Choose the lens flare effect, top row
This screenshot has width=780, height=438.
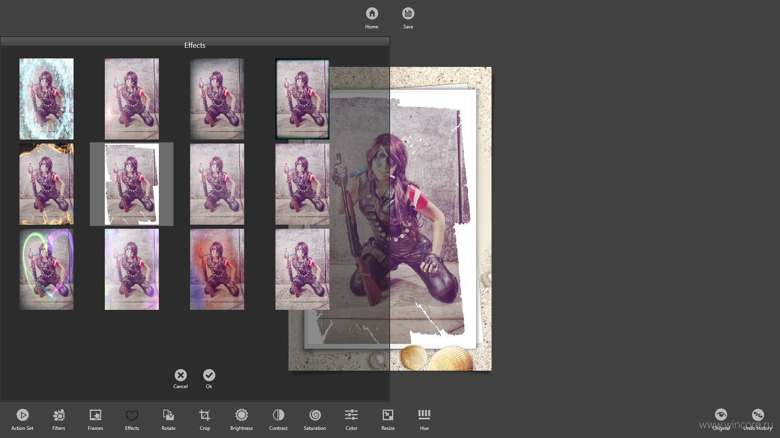tap(132, 99)
